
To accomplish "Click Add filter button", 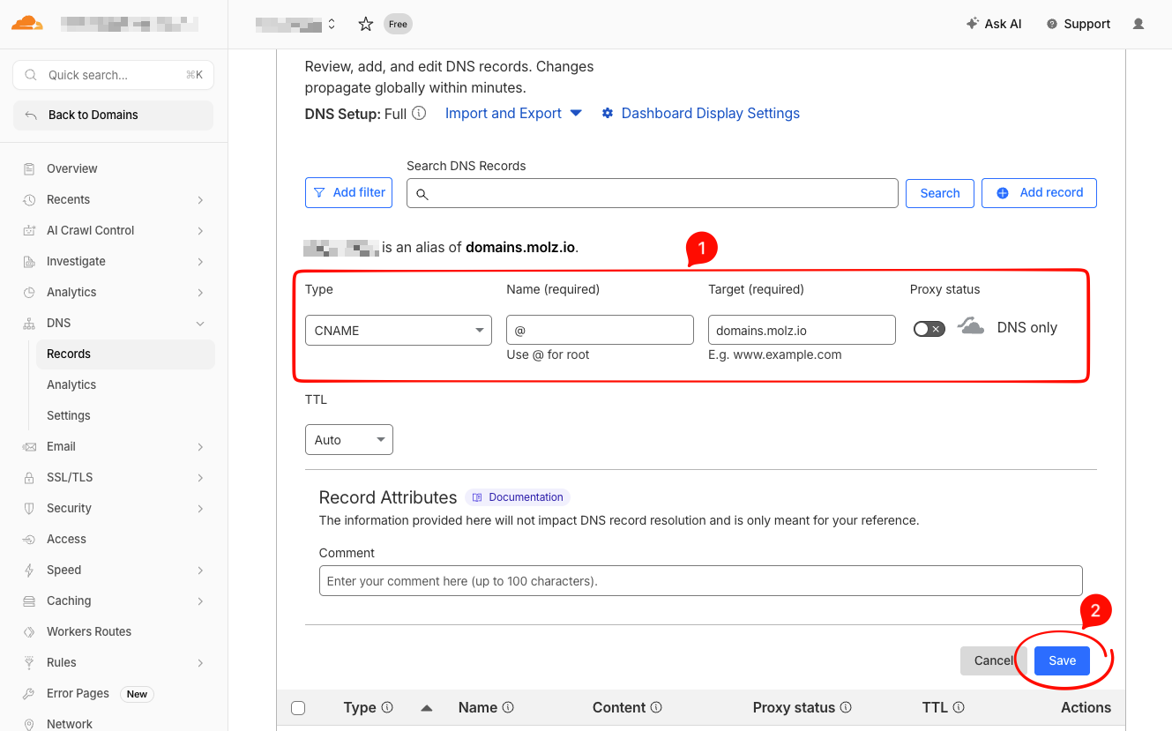I will coord(348,192).
